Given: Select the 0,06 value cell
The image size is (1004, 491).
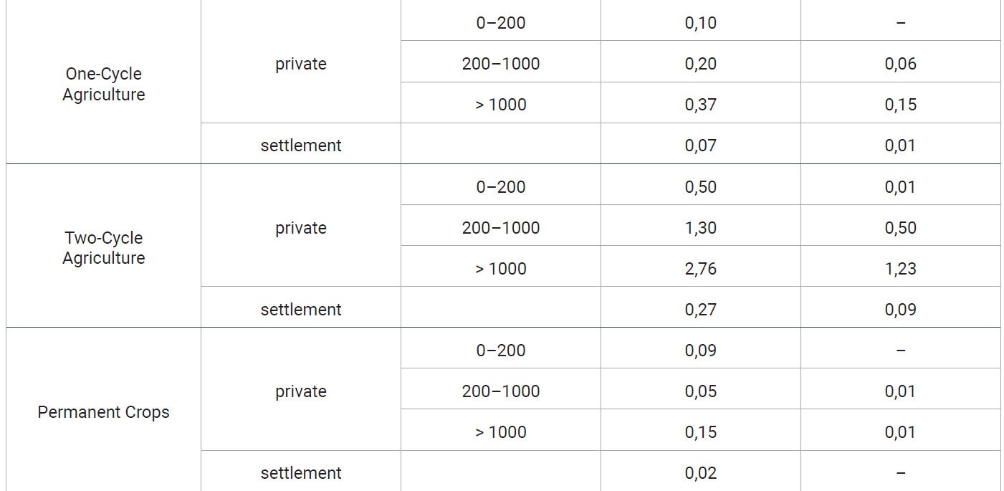Looking at the screenshot, I should point(901,64).
